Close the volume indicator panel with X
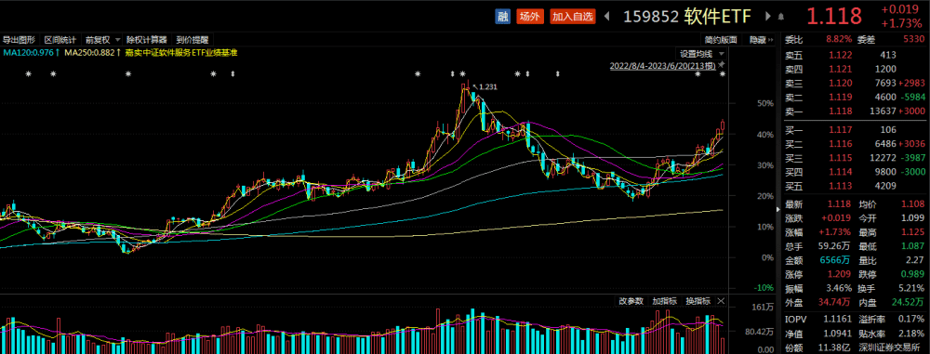Viewport: 930px width, 354px height. tap(721, 301)
